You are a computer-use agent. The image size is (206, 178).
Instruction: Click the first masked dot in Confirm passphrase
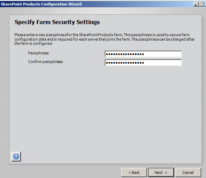click(x=107, y=63)
